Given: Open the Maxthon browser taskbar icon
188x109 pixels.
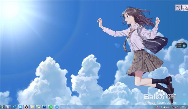Looking at the screenshot, I should pyautogui.click(x=20, y=107).
